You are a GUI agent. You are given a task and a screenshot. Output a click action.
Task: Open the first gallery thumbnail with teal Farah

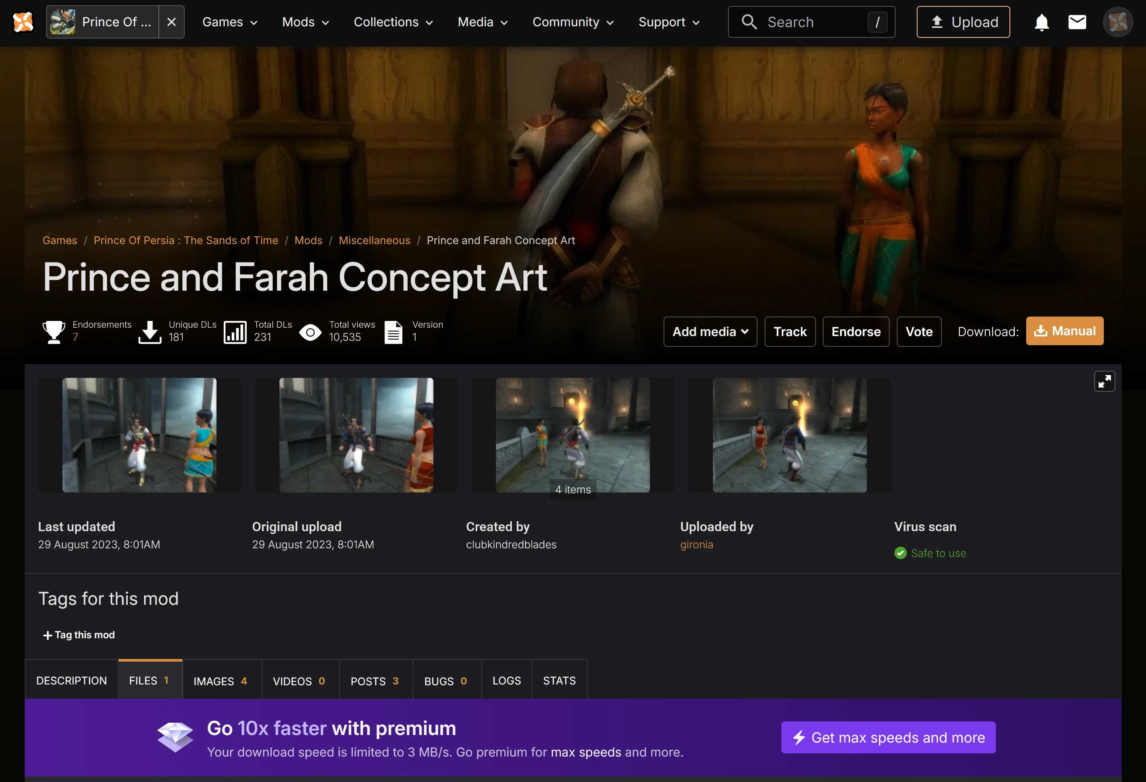[140, 435]
